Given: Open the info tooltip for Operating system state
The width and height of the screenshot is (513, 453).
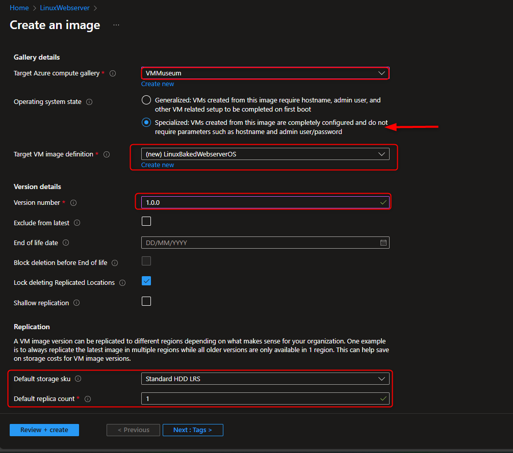Looking at the screenshot, I should coord(89,101).
